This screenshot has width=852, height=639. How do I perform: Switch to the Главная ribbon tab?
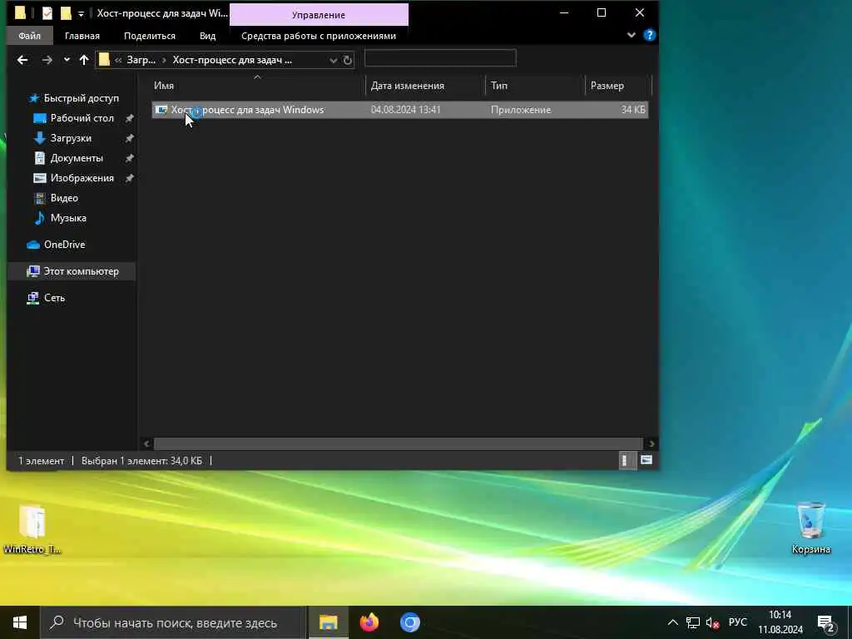[x=82, y=36]
